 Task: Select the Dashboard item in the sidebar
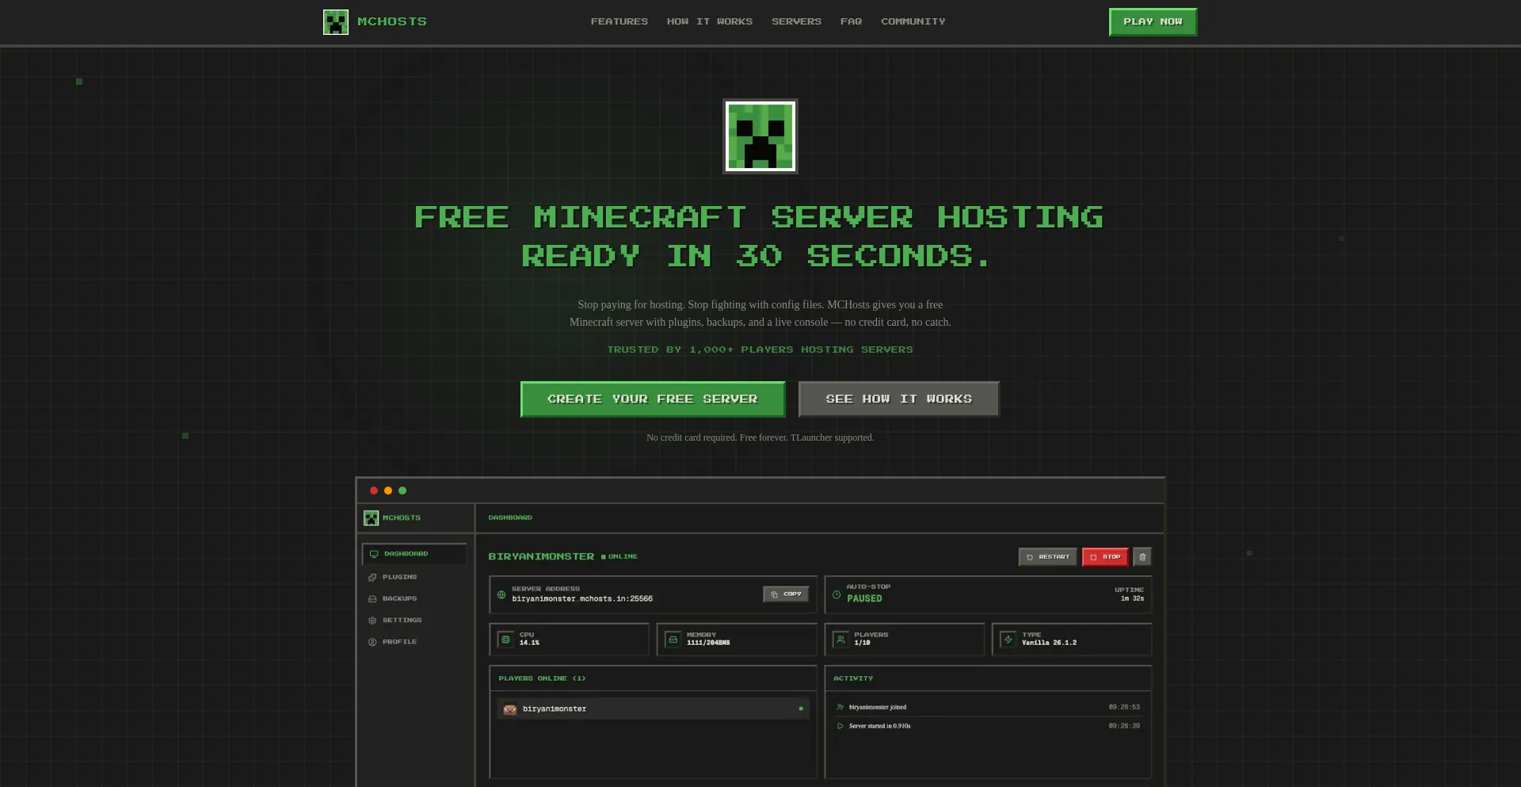click(x=414, y=554)
